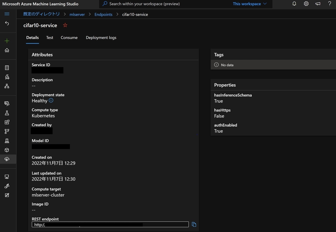Click the Image ID label
This screenshot has width=336, height=232.
pyautogui.click(x=40, y=204)
